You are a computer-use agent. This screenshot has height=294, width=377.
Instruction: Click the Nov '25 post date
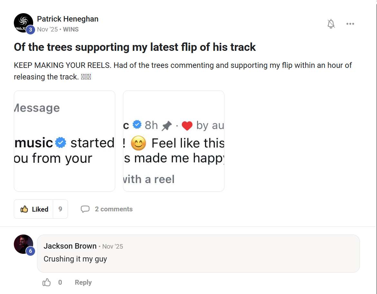point(47,29)
